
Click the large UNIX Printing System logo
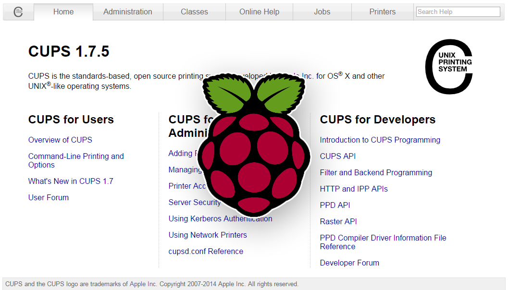coord(449,67)
